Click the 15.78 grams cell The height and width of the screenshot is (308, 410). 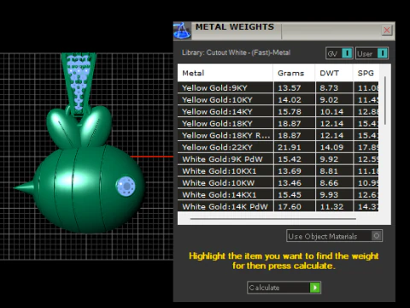295,111
